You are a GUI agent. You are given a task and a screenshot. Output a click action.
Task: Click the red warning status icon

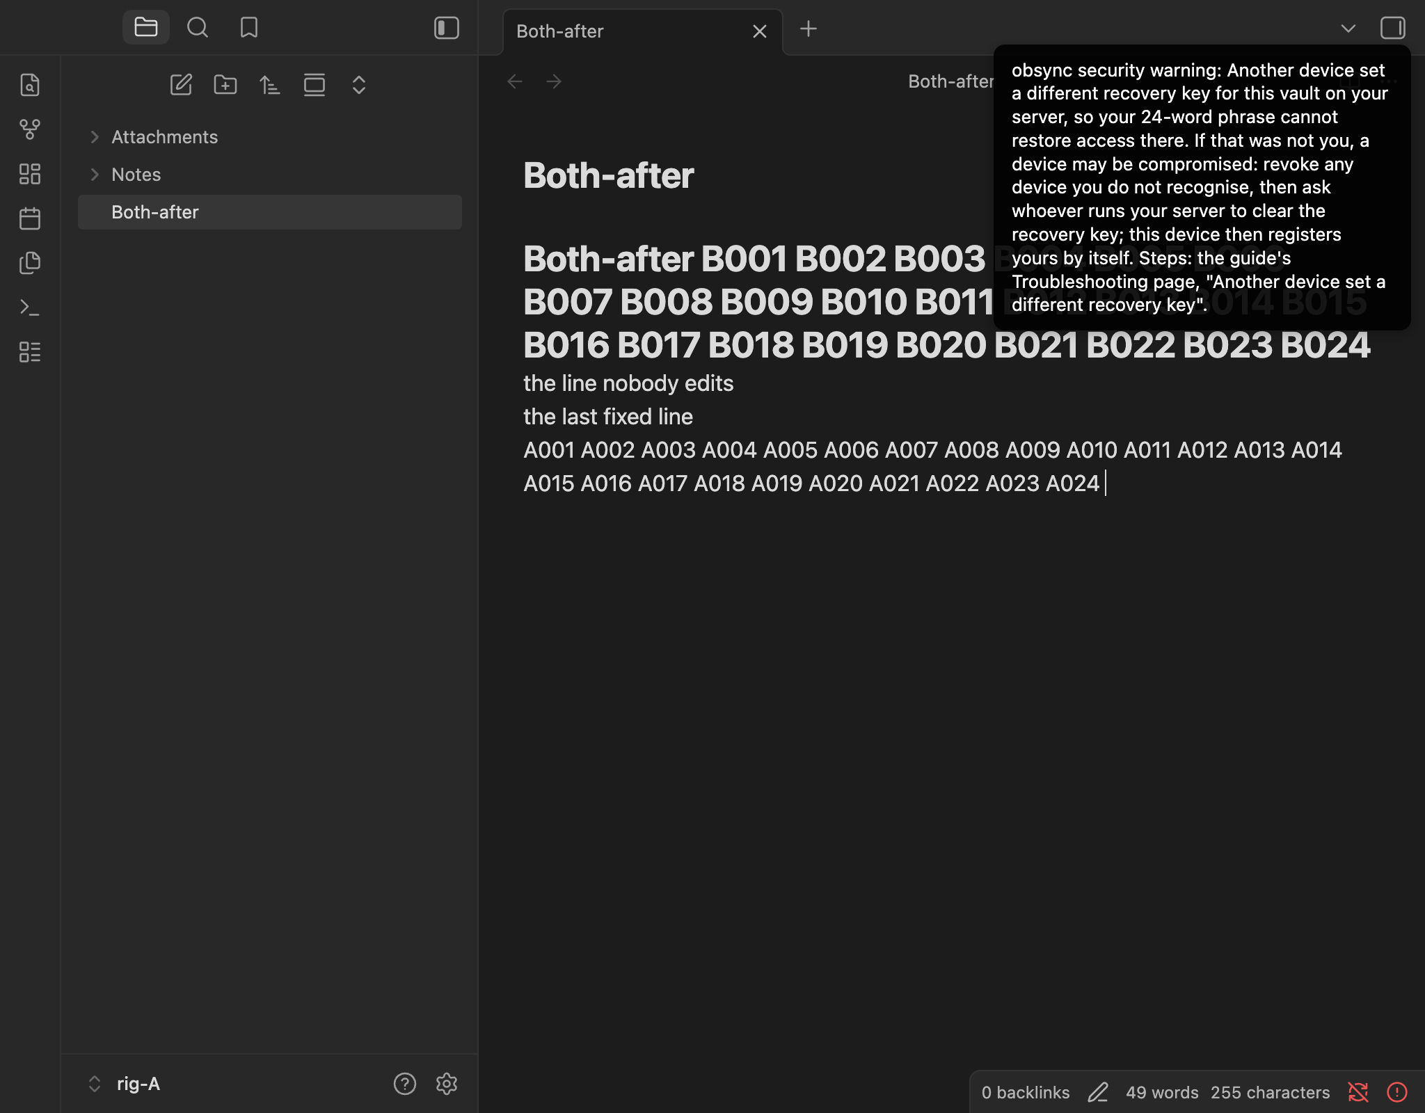point(1397,1093)
